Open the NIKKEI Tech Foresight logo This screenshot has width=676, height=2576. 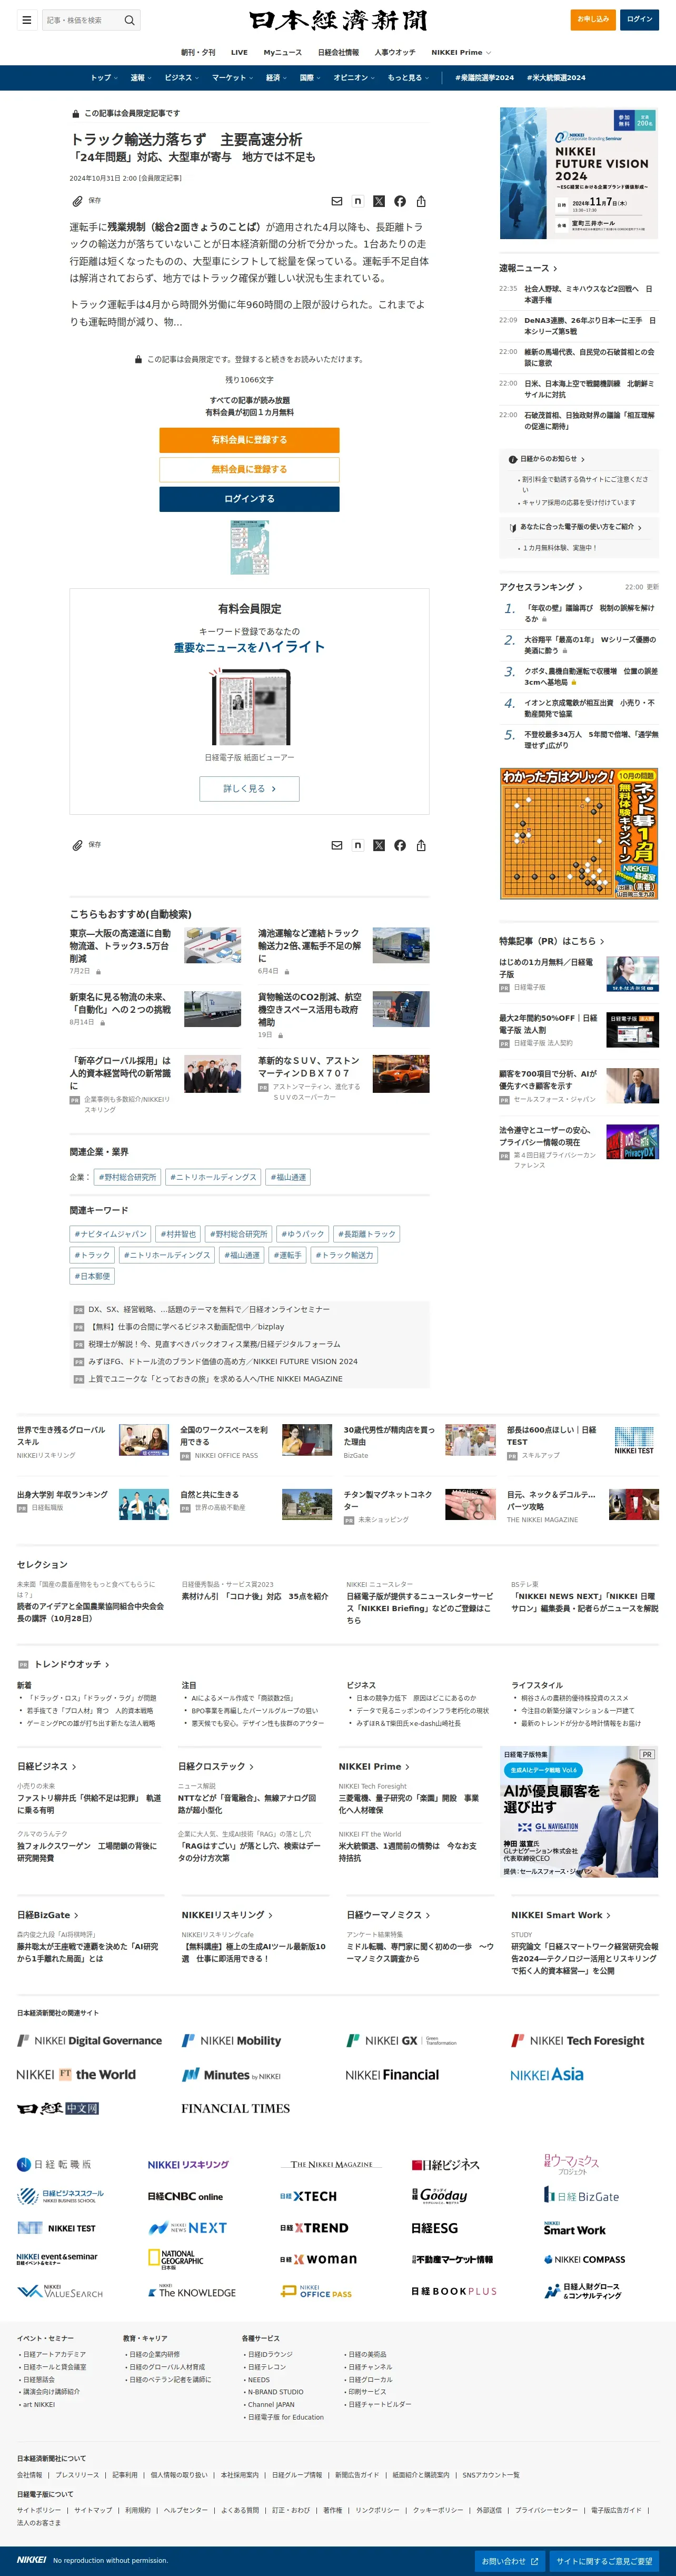(x=578, y=2040)
